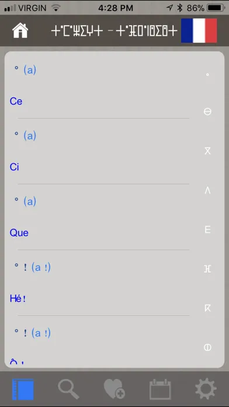
Task: Jump to the ⴼ index letter
Action: [207, 269]
